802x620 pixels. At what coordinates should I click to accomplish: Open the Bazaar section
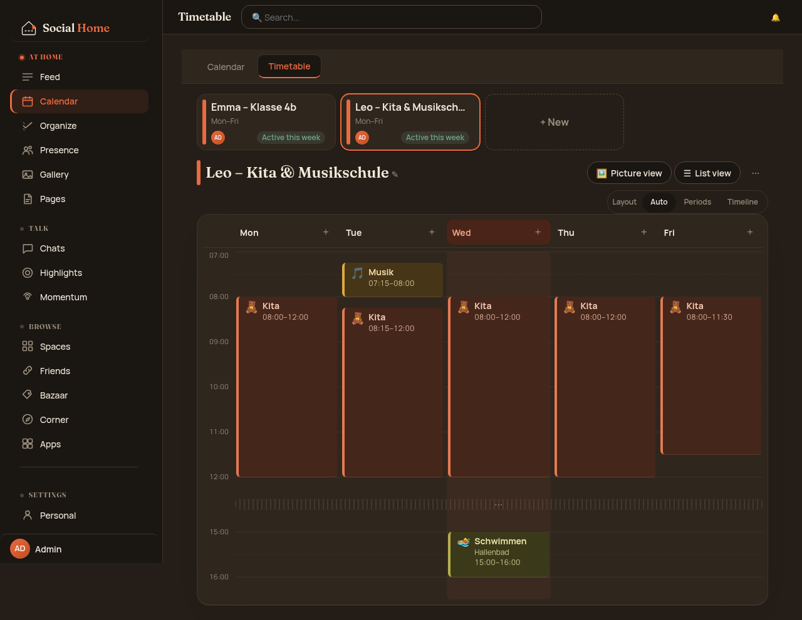(80, 395)
